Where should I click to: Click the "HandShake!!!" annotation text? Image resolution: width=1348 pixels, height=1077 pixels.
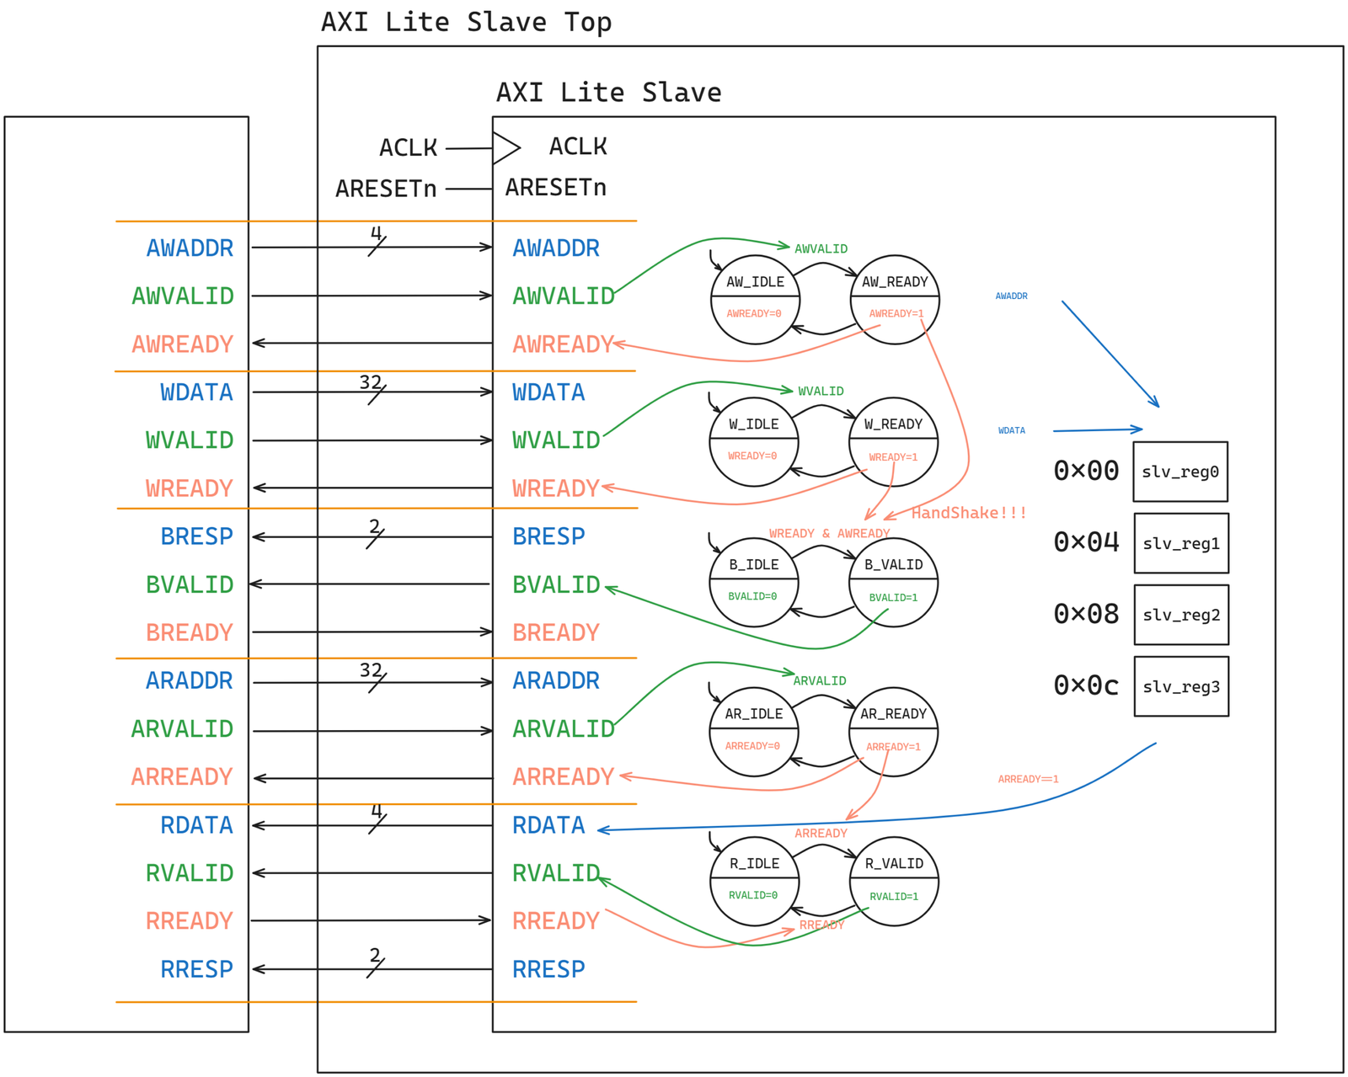969,513
